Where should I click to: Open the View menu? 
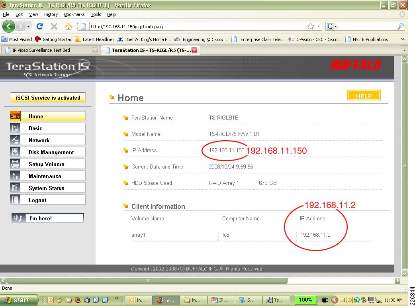point(33,14)
